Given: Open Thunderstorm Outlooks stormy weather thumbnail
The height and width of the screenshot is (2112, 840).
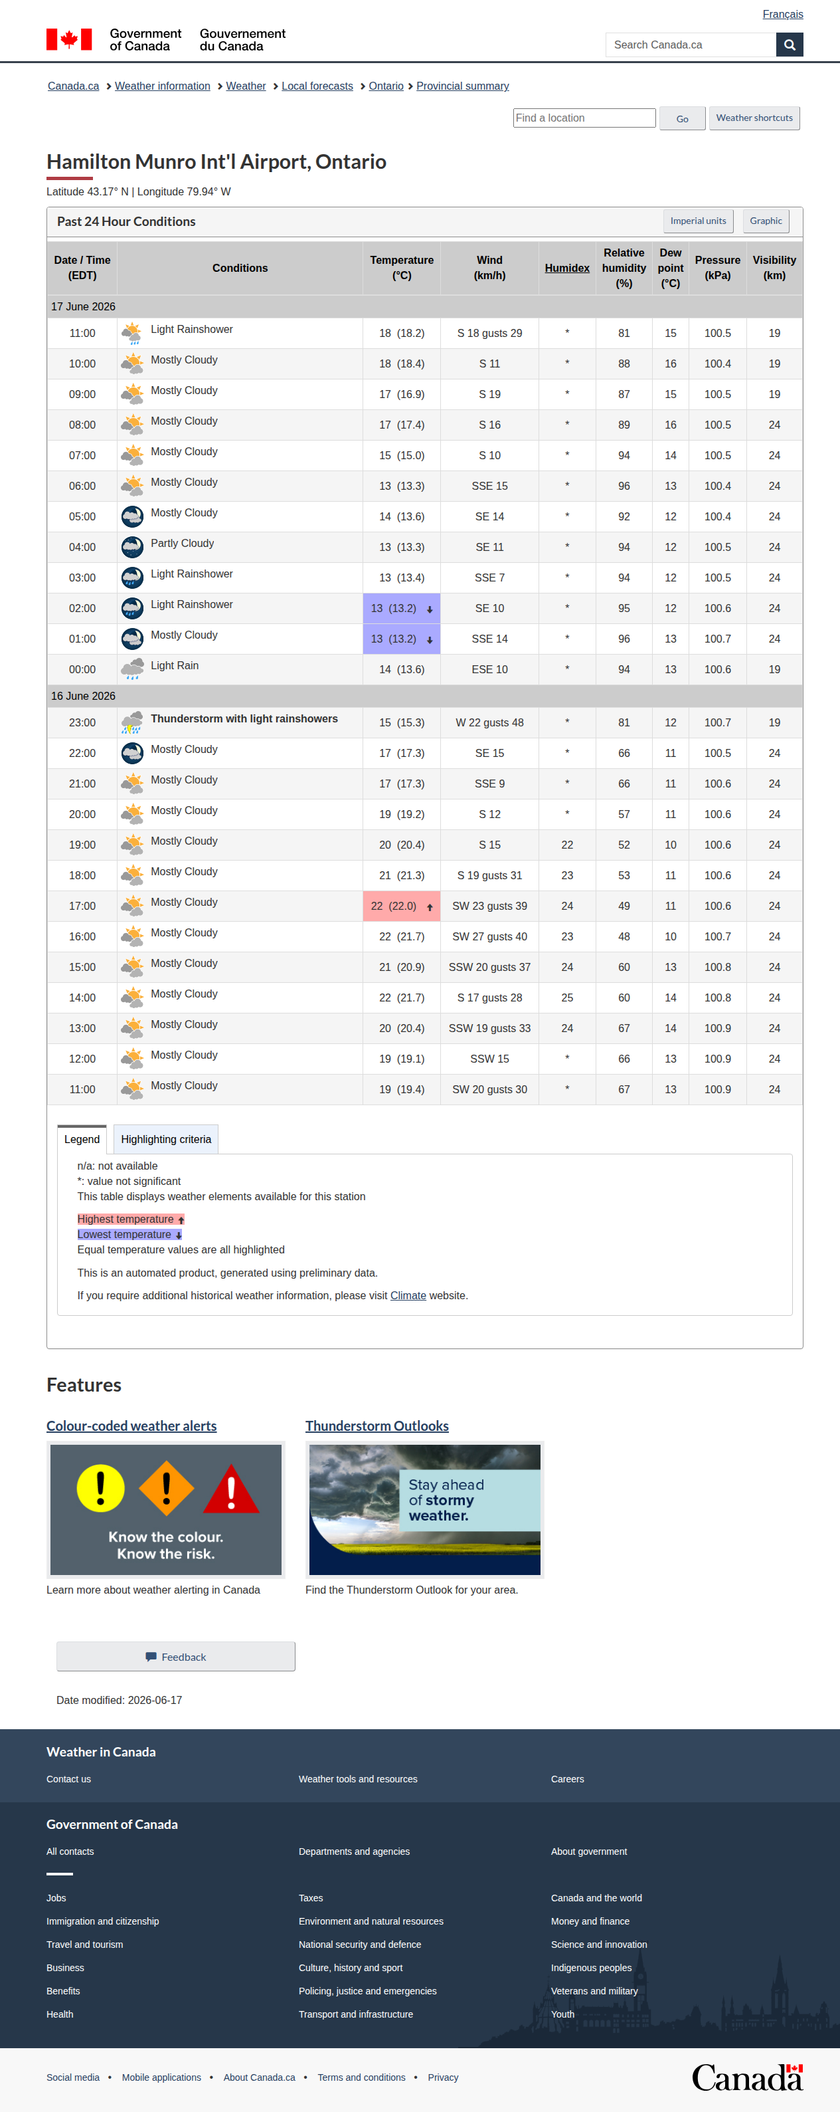Looking at the screenshot, I should (x=424, y=1509).
